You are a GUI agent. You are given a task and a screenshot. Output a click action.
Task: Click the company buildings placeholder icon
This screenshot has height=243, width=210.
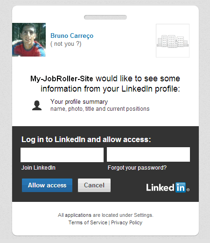173,41
